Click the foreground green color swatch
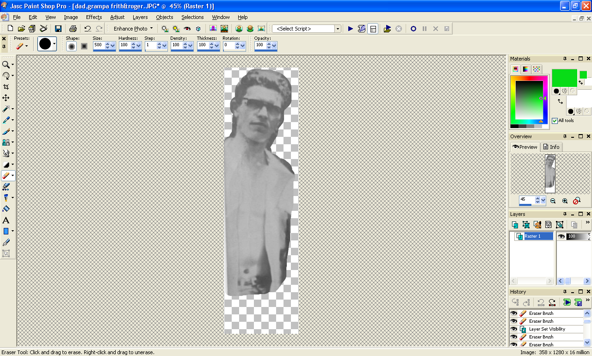Screen dimensions: 592x356 click(x=564, y=78)
